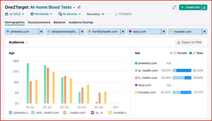Uncheck travalab.c in the chart legend
Viewport: 212px width, 121px height.
pyautogui.click(x=110, y=113)
